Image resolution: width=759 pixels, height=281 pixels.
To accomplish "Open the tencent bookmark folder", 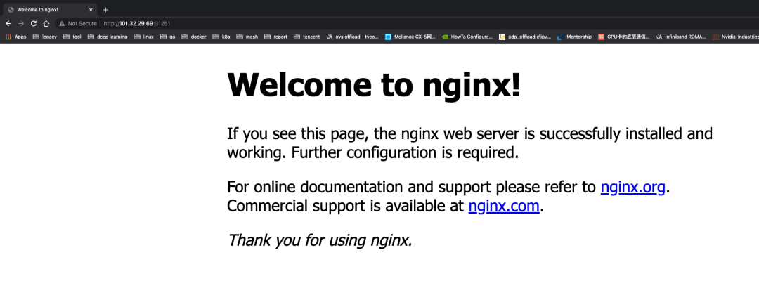I will 307,37.
